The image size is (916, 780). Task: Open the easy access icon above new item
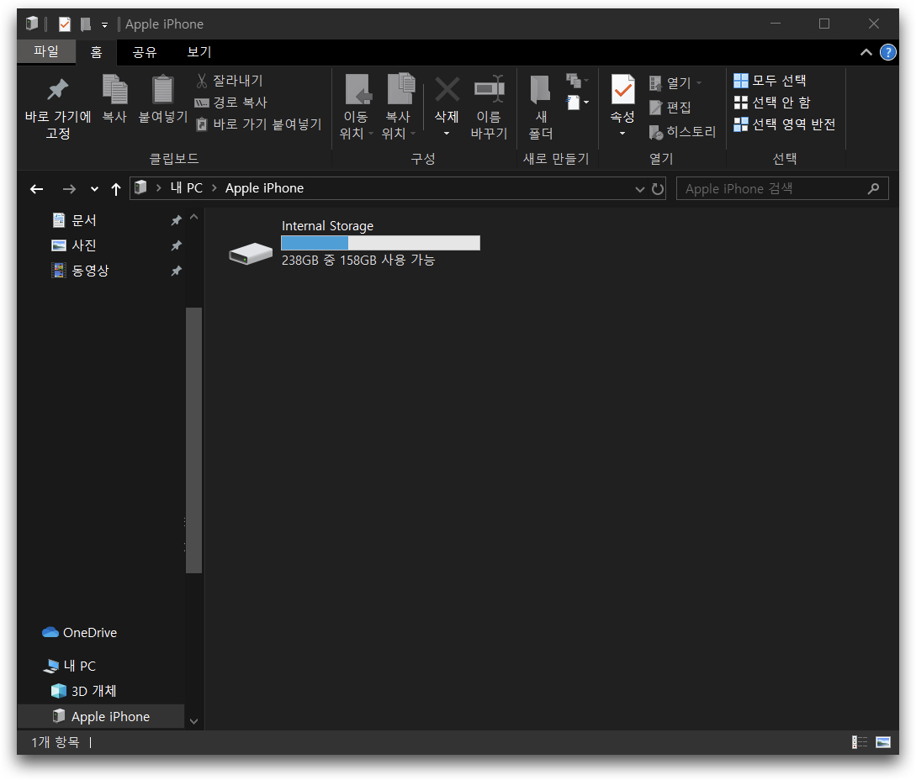577,81
